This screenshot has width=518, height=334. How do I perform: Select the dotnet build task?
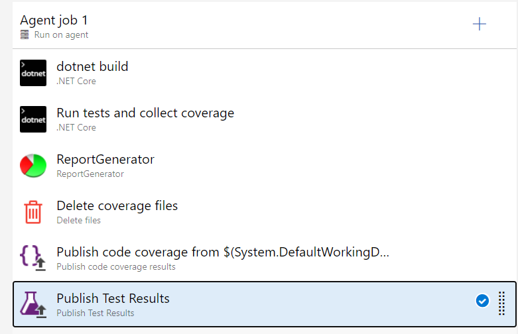pyautogui.click(x=92, y=66)
